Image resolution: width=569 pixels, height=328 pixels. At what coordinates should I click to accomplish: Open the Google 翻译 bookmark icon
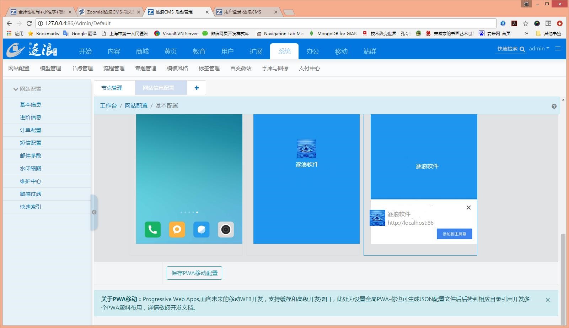point(66,33)
